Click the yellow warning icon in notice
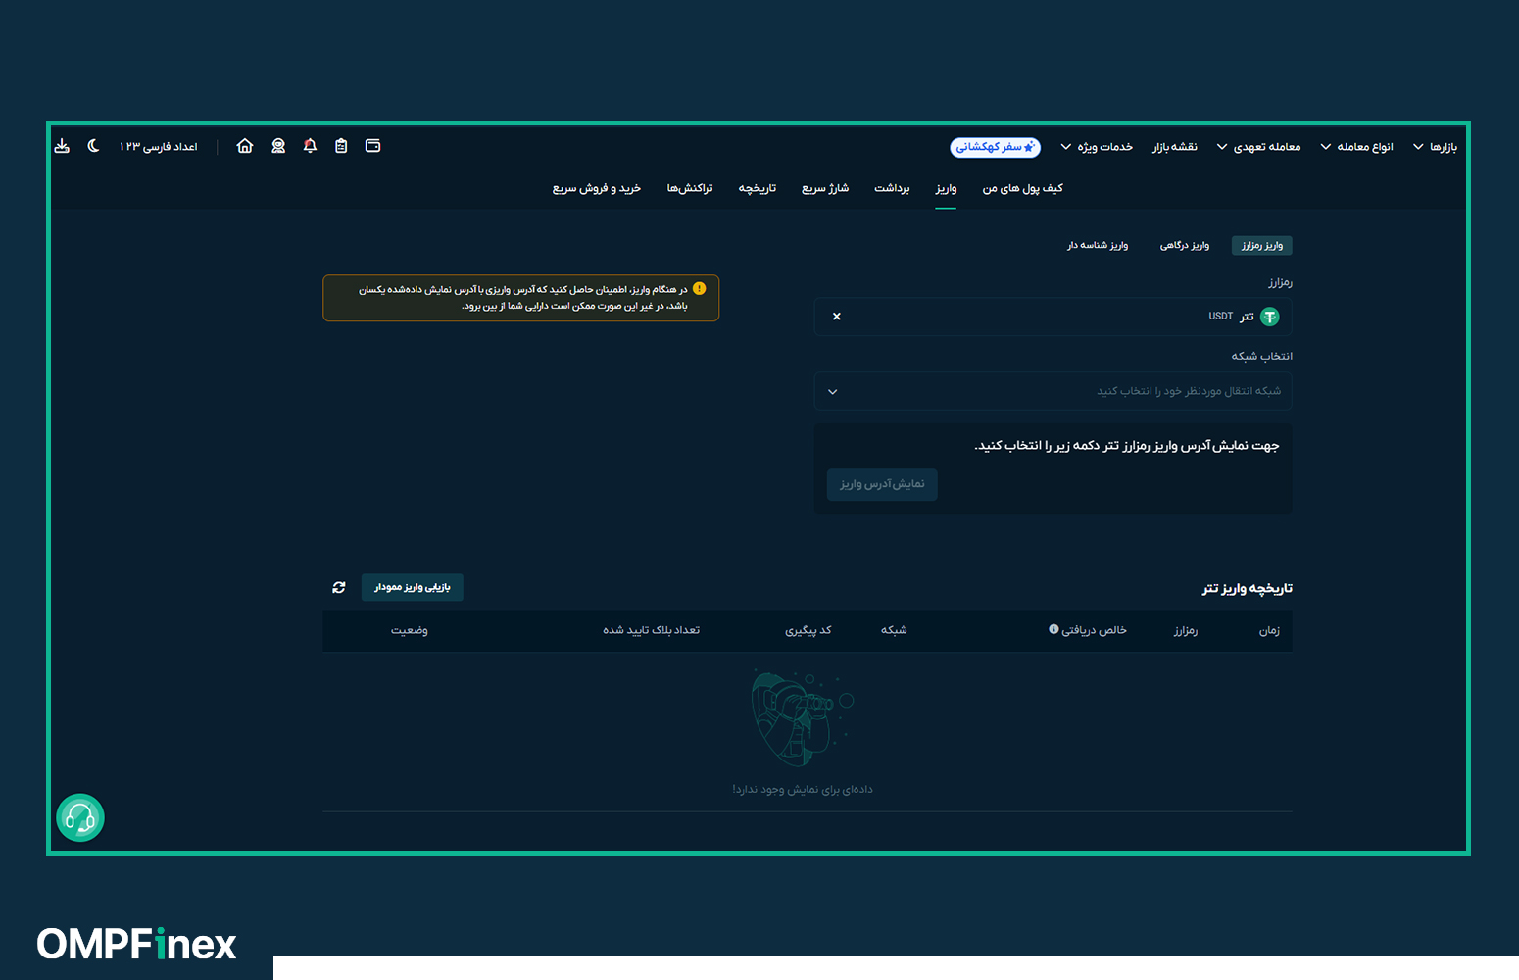Viewport: 1519px width, 980px height. point(699,289)
